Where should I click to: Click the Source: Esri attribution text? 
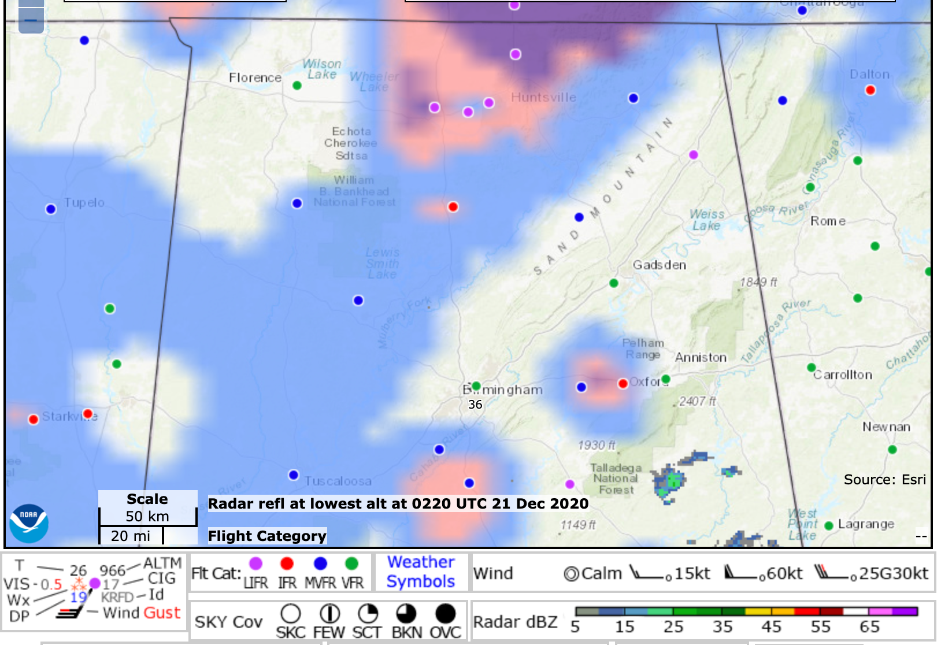pyautogui.click(x=884, y=480)
